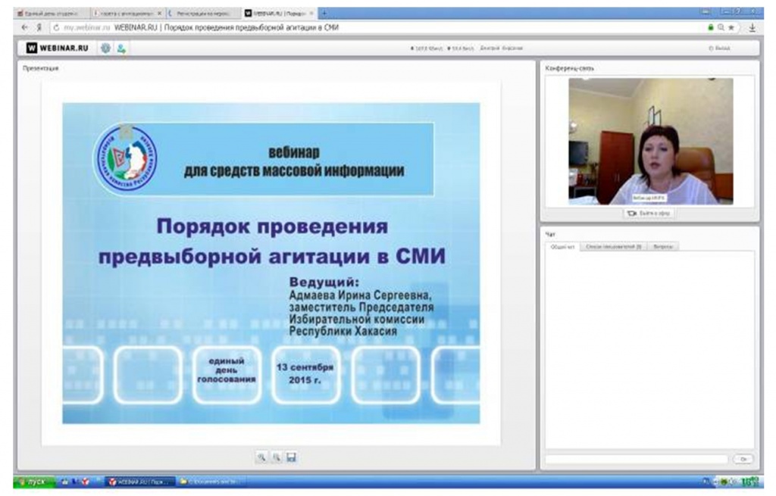Click the zoom in magnifier under the presentation
The width and height of the screenshot is (776, 496).
pos(261,457)
